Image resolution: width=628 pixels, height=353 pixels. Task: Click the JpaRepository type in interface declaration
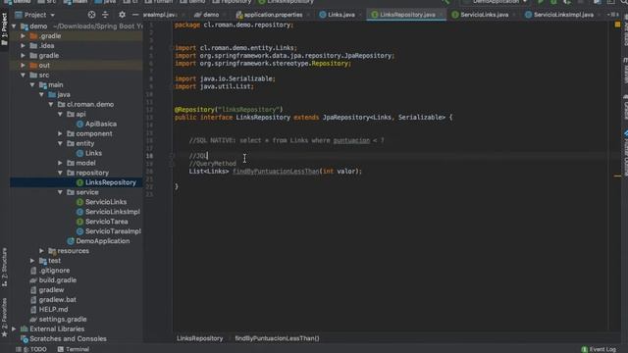pyautogui.click(x=344, y=118)
